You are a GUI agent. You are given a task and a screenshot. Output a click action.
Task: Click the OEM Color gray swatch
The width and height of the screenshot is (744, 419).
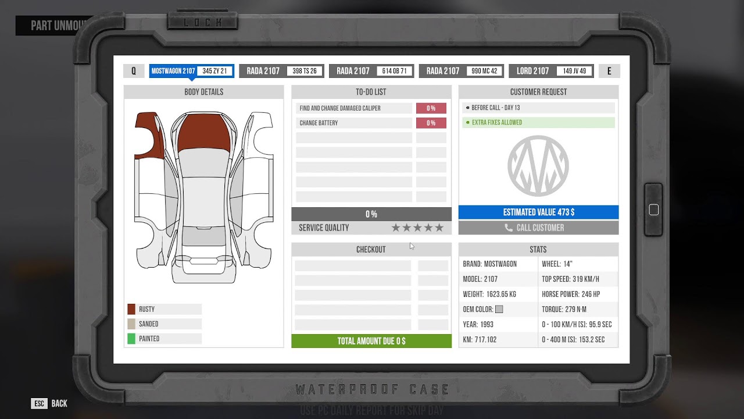pyautogui.click(x=499, y=310)
